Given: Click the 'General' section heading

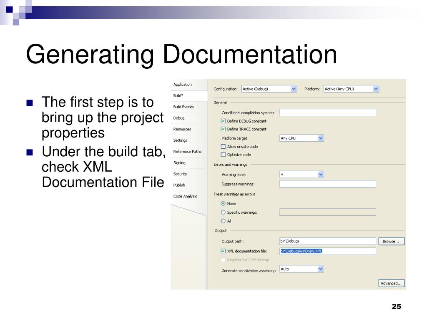Looking at the screenshot, I should pos(220,103).
